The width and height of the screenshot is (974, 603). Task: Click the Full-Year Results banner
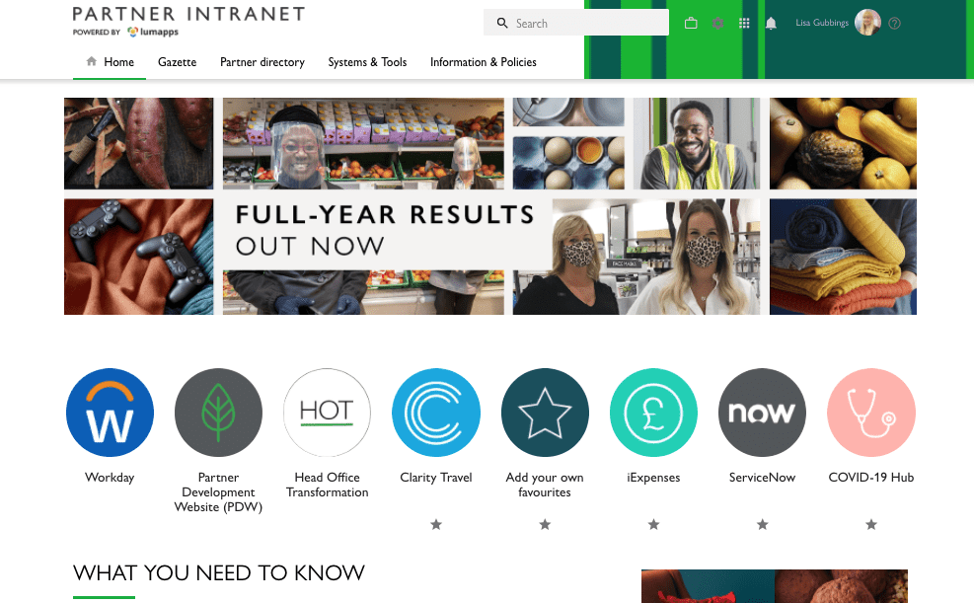click(x=490, y=206)
